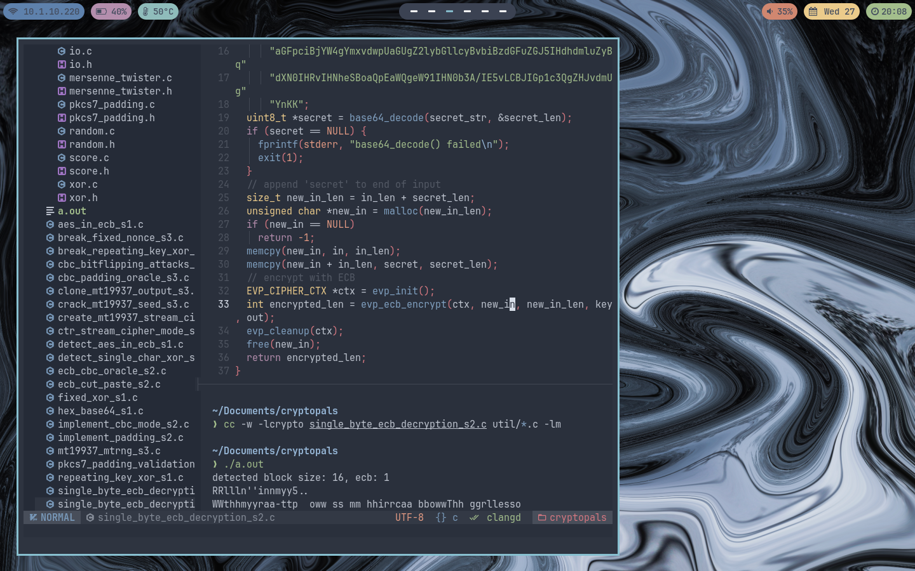Open mt19937_mtrng_s3.c file
Viewport: 915px width, 571px height.
[109, 450]
